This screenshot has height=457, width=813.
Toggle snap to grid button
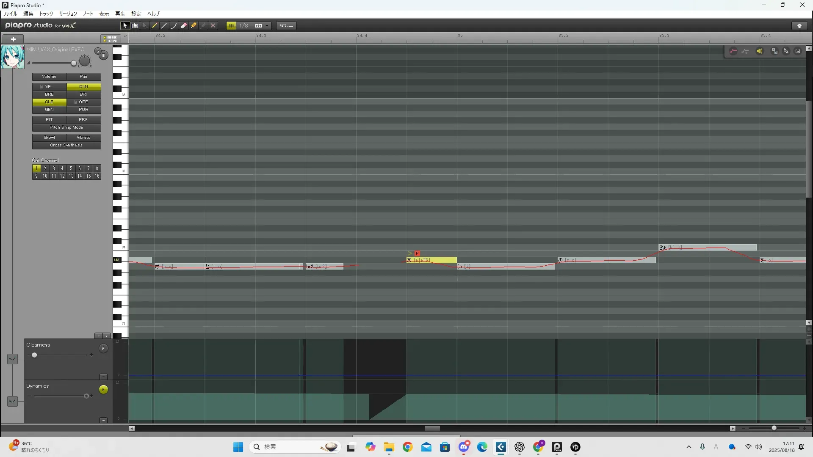pyautogui.click(x=231, y=26)
